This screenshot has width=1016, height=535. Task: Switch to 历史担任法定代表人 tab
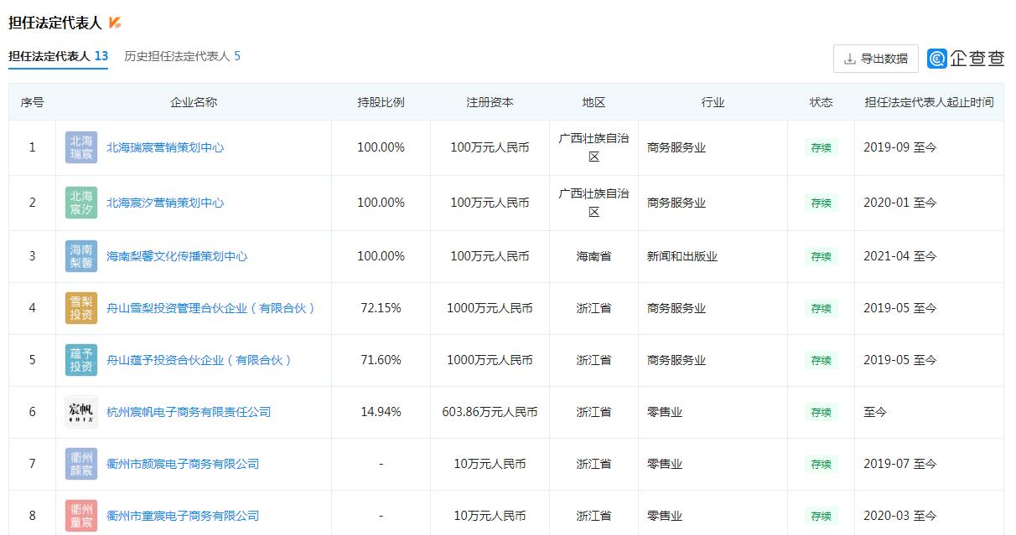coord(182,56)
